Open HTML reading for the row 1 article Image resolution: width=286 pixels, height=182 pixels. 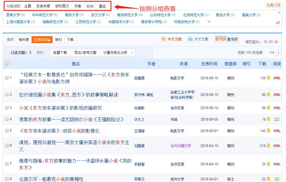[x=277, y=78]
